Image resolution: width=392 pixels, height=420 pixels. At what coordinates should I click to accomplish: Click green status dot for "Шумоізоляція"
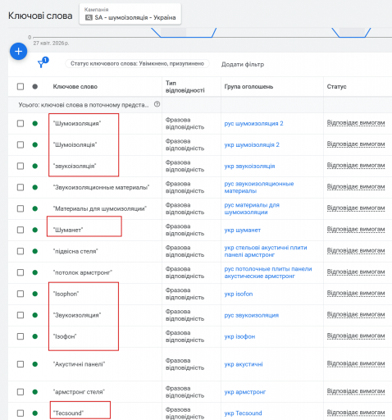(35, 144)
